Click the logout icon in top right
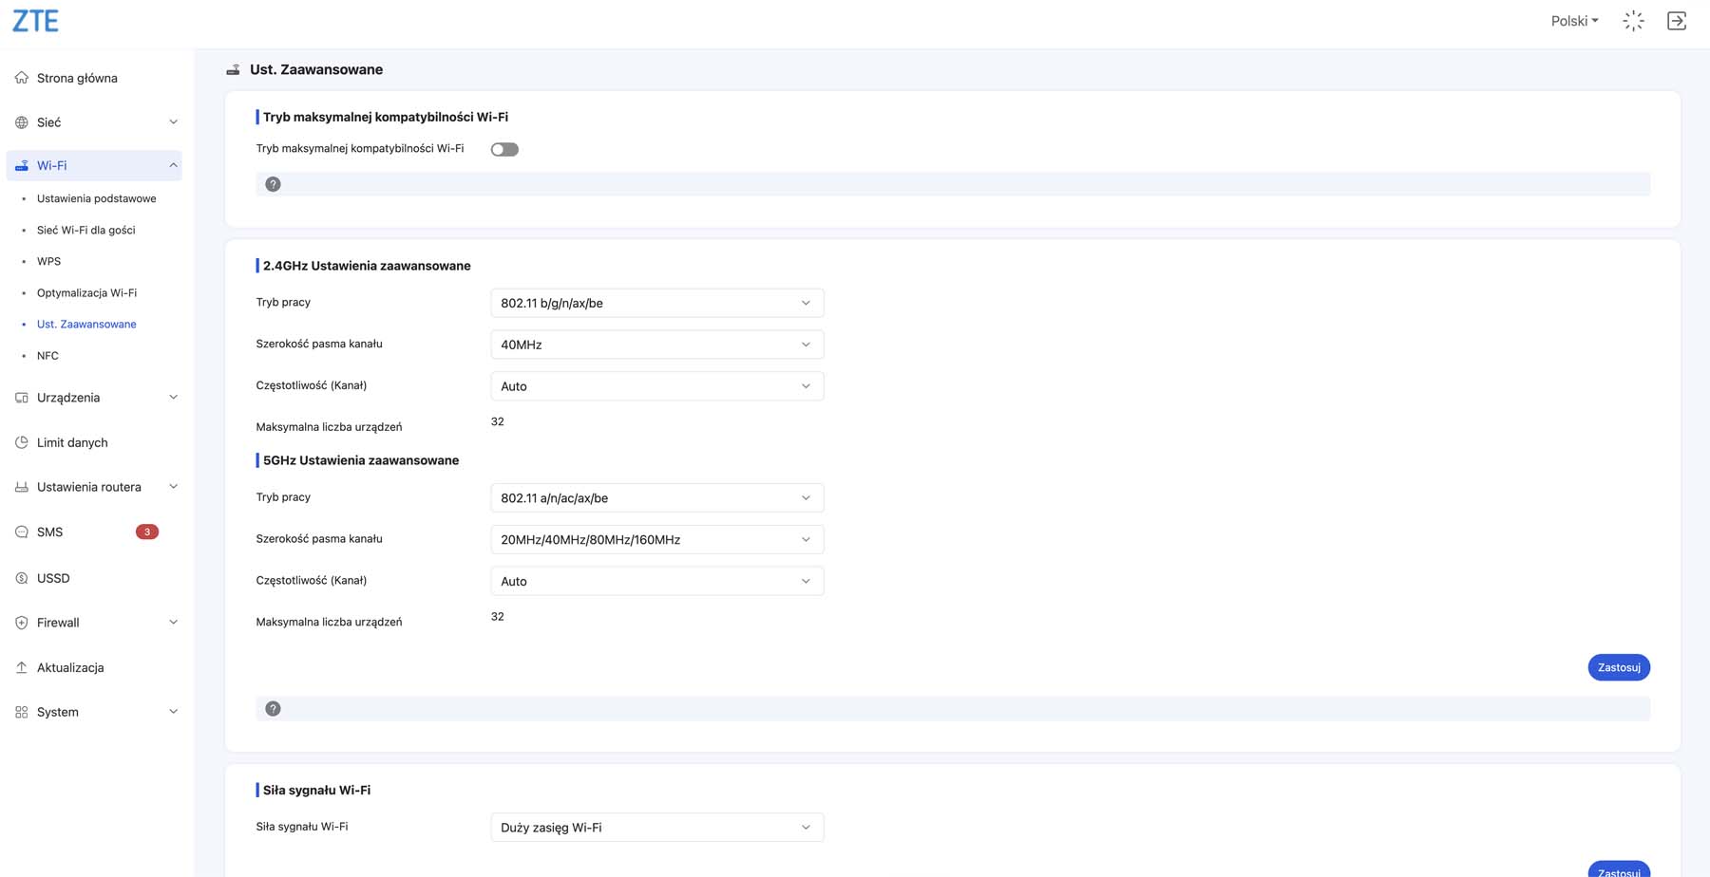Screen dimensions: 1710x877 click(1677, 21)
